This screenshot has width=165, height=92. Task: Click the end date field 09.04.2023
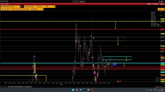[x=17, y=9]
